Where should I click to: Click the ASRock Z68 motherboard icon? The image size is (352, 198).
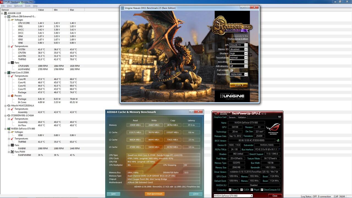[9, 16]
